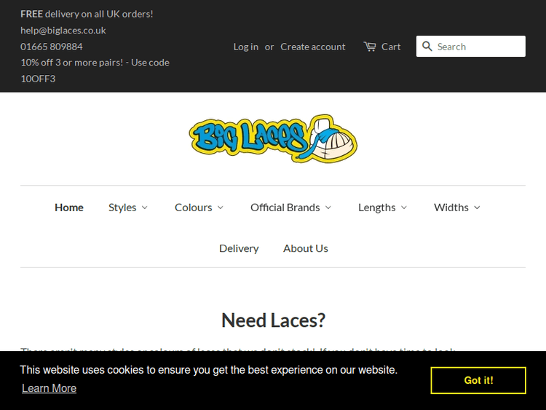Expand the Styles dropdown menu
Screen dimensions: 546x410
coord(128,208)
